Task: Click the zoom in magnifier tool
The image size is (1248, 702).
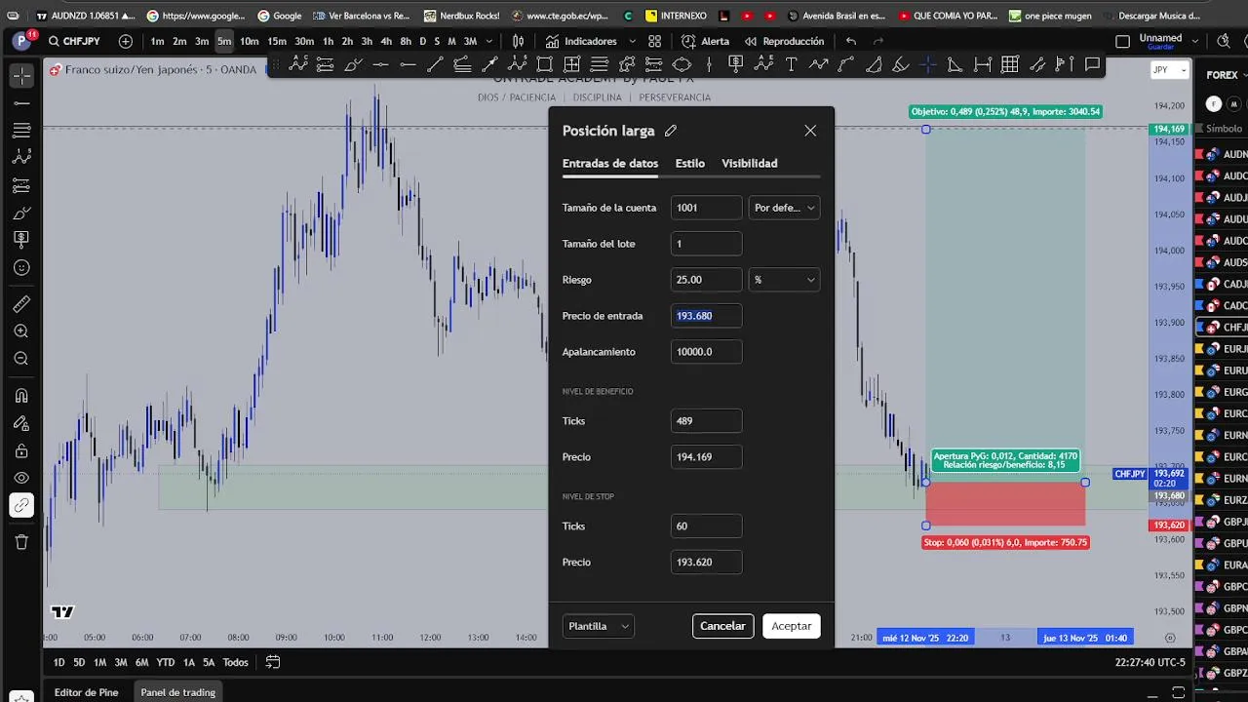Action: point(21,331)
